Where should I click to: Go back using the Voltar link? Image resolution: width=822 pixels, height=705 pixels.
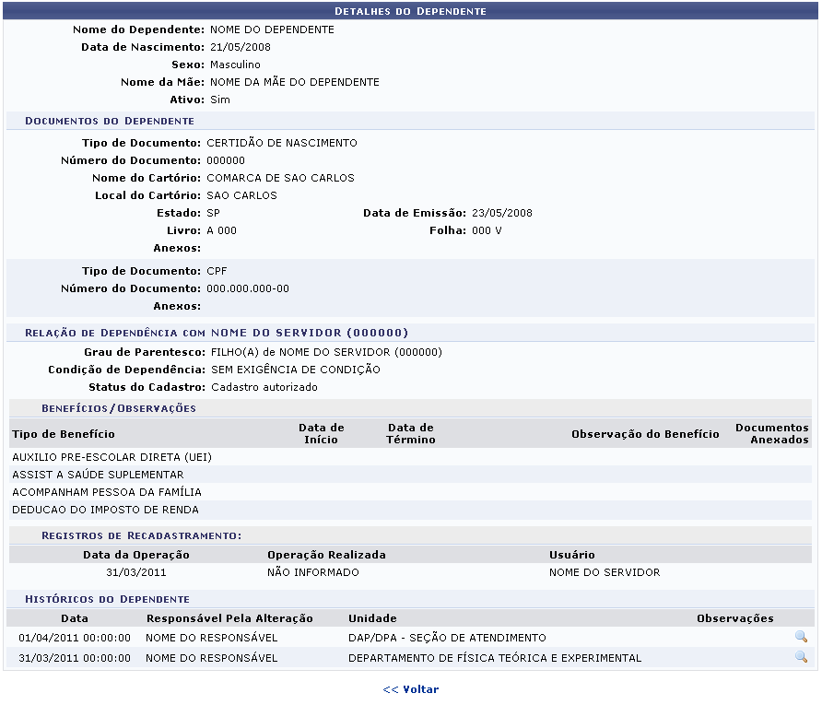(x=411, y=689)
